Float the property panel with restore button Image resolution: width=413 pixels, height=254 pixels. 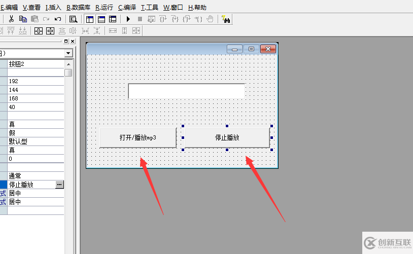pos(66,41)
